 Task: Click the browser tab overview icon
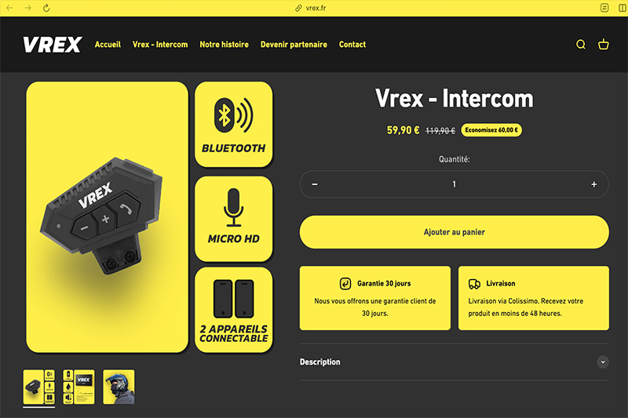(x=604, y=8)
